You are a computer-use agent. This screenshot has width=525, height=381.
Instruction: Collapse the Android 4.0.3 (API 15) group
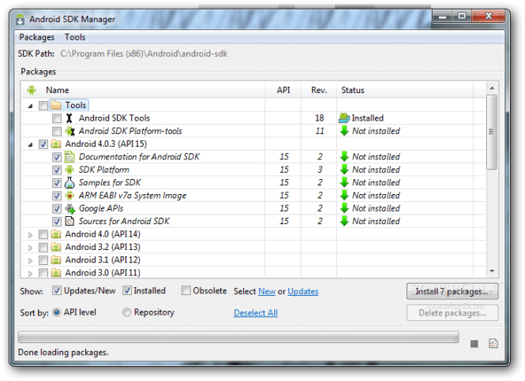click(x=31, y=144)
